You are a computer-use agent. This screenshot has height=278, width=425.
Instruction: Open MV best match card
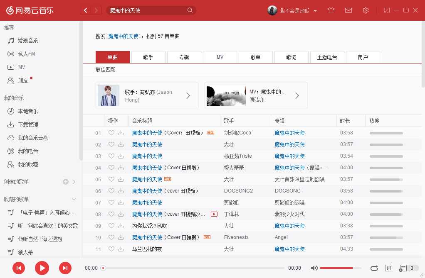(256, 95)
